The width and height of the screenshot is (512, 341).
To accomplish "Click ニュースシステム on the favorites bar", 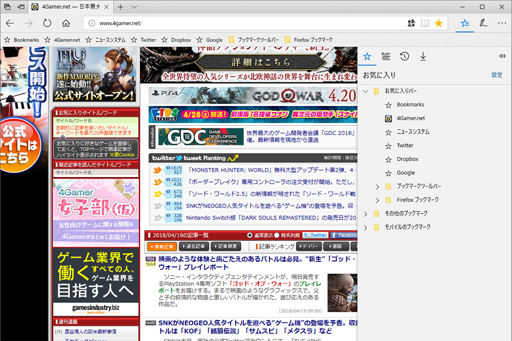I will click(x=105, y=40).
